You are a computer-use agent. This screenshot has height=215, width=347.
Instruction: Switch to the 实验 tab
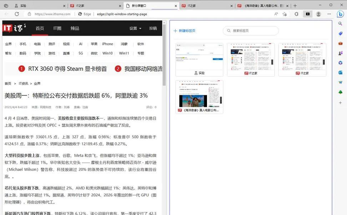tap(39, 6)
